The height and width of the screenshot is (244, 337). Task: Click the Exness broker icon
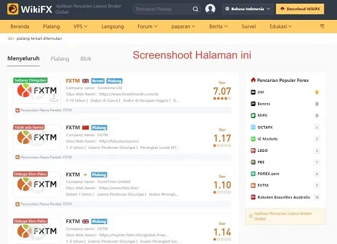pos(253,104)
